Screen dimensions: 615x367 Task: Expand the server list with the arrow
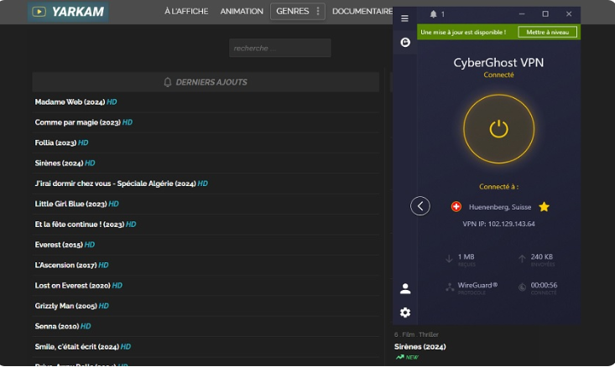point(420,206)
